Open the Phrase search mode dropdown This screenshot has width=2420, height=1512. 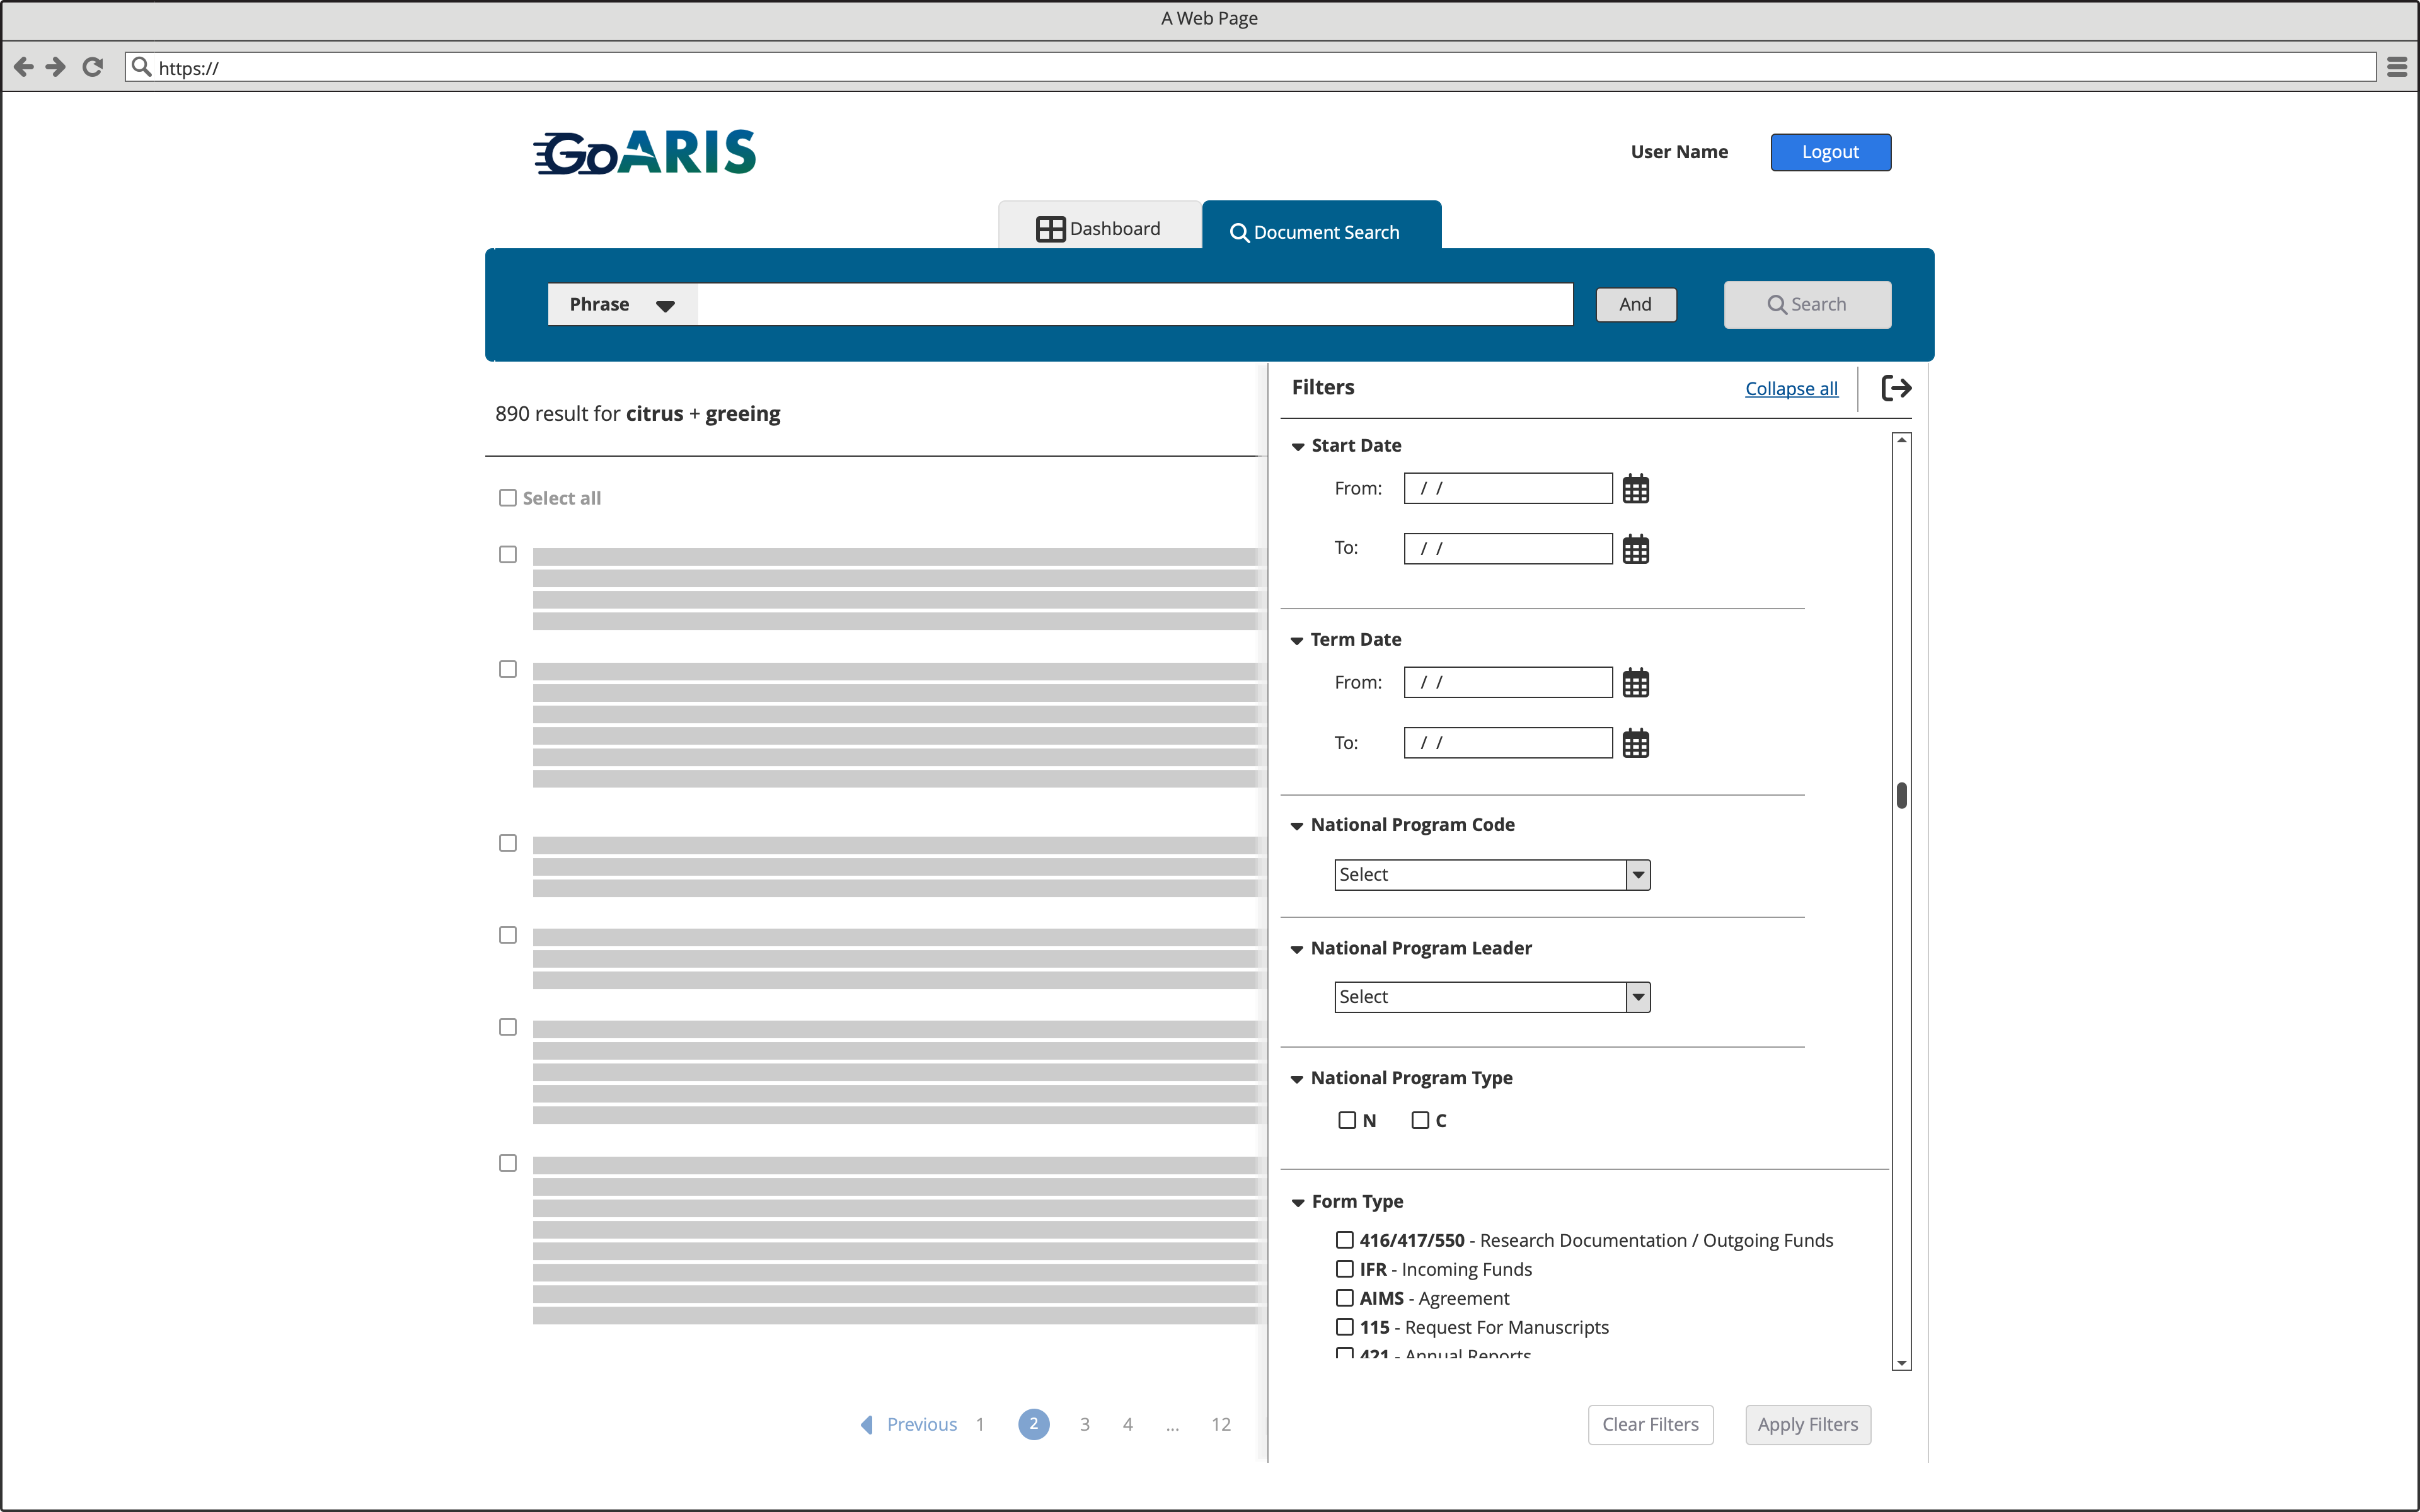coord(620,304)
